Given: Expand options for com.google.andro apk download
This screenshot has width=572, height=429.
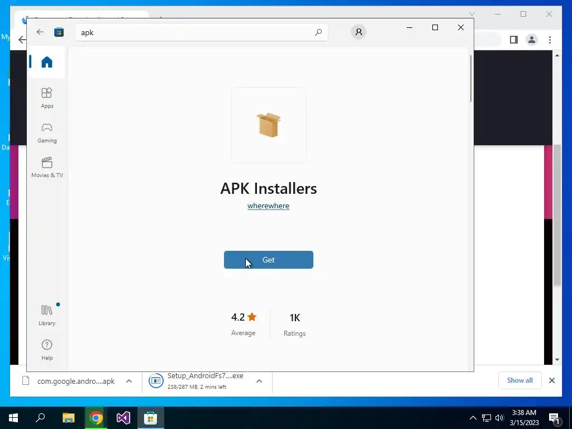Looking at the screenshot, I should click(129, 381).
